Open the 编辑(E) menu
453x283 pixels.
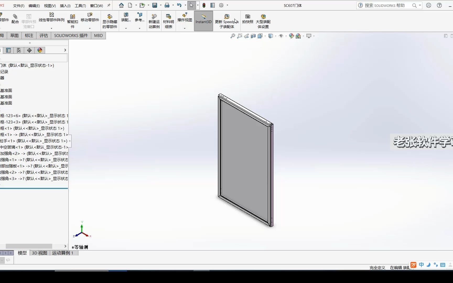pyautogui.click(x=34, y=6)
